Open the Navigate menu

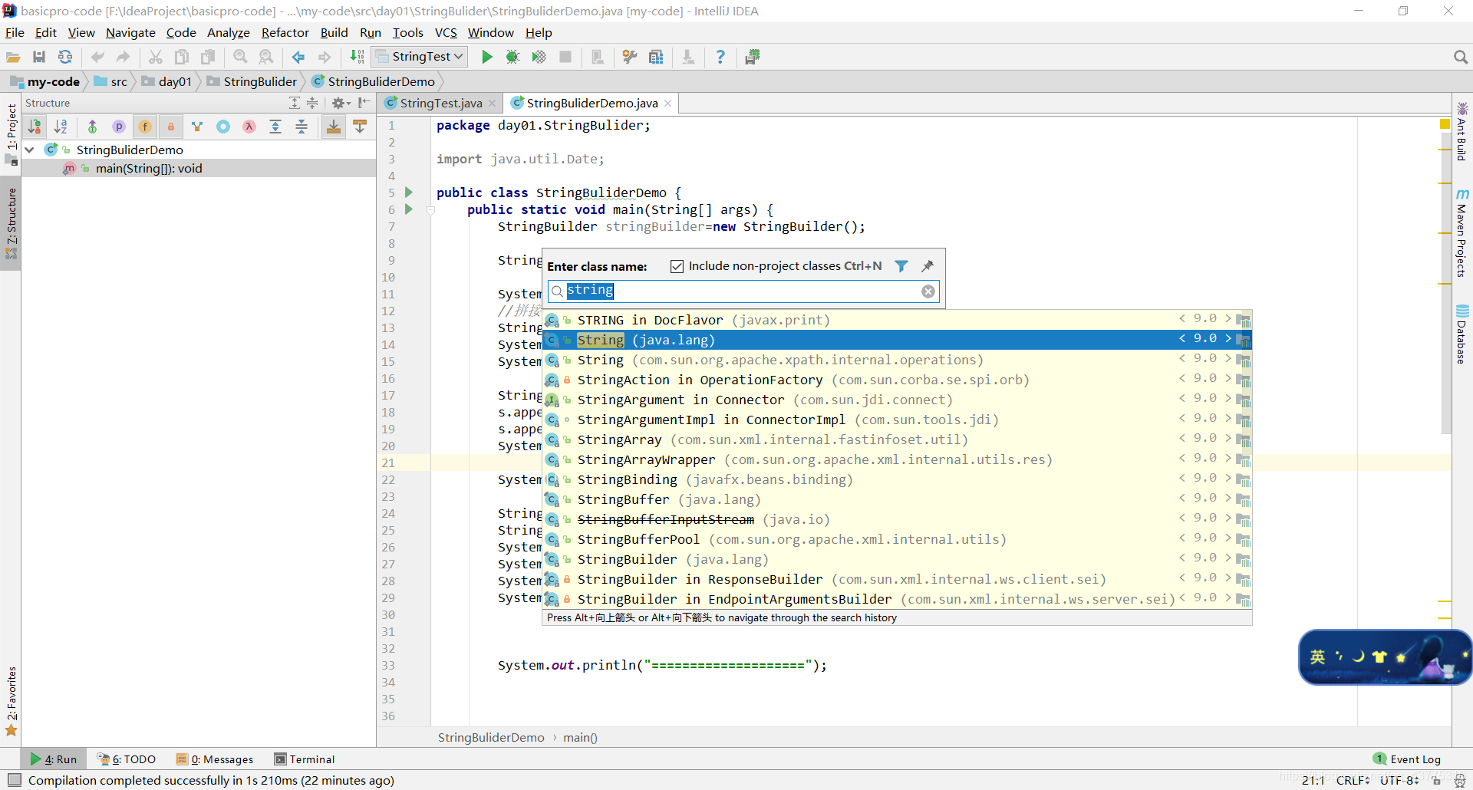click(130, 32)
